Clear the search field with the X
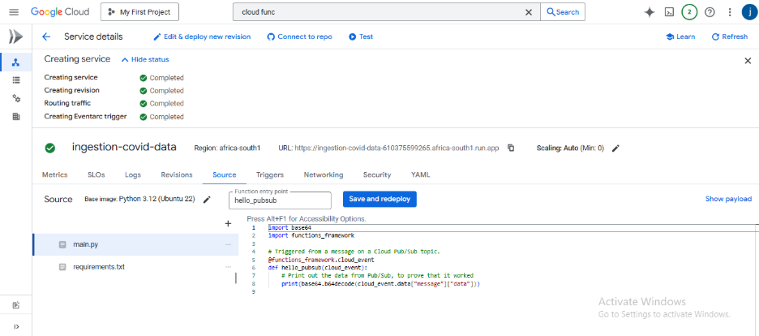The image size is (759, 336). pyautogui.click(x=529, y=12)
